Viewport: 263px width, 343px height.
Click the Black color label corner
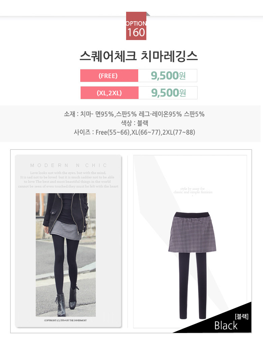226,325
